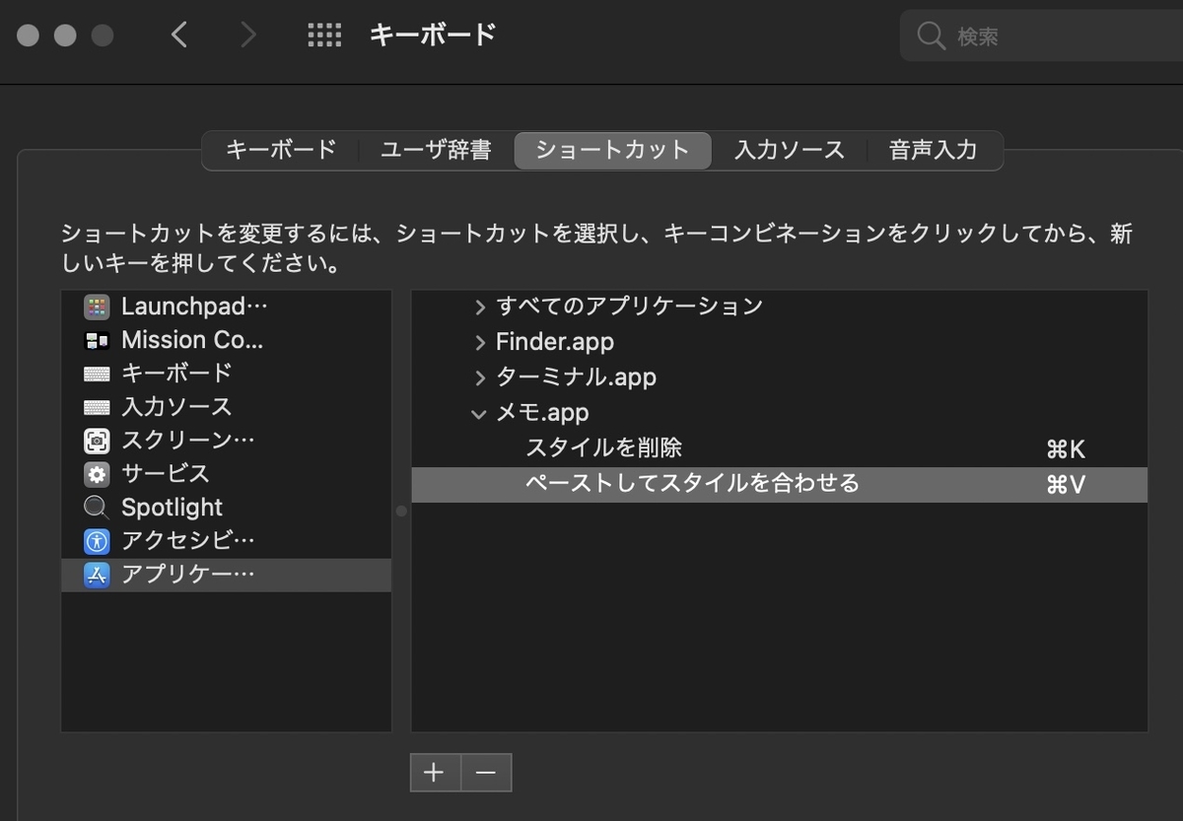Expand the Finder.app shortcut group
This screenshot has height=821, width=1183.
tap(479, 342)
